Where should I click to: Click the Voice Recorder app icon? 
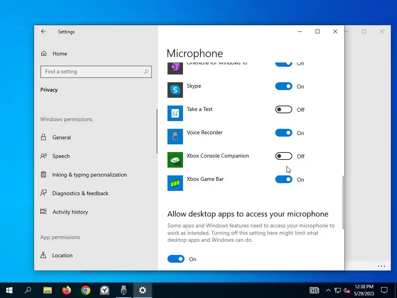(175, 137)
